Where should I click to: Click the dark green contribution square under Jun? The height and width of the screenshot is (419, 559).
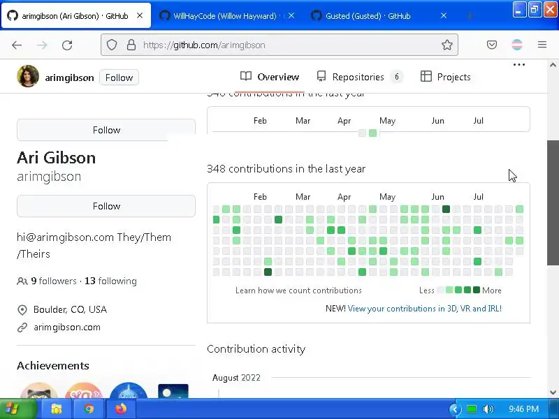(446, 209)
